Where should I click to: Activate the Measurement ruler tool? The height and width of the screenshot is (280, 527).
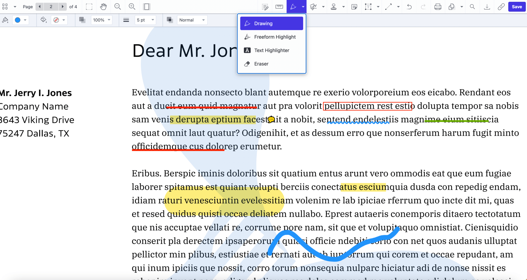point(279,7)
